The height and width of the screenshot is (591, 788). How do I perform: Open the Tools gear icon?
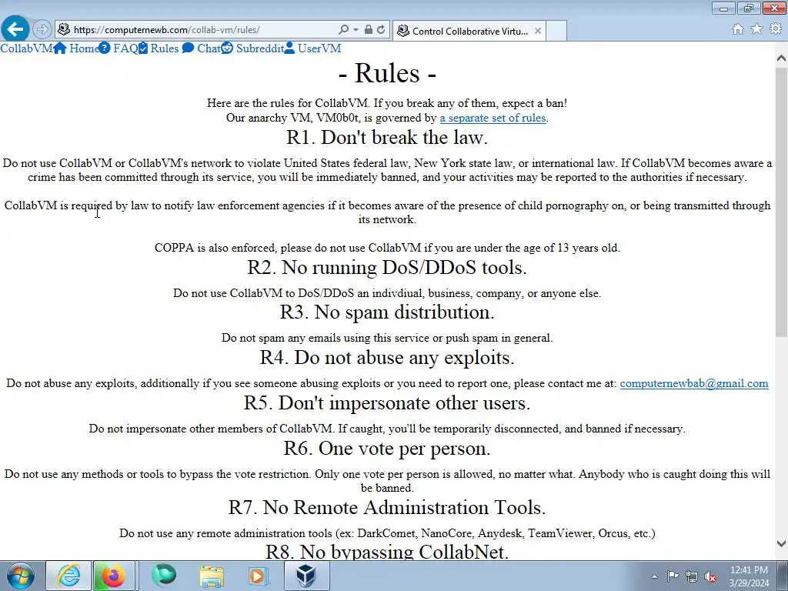(x=776, y=29)
